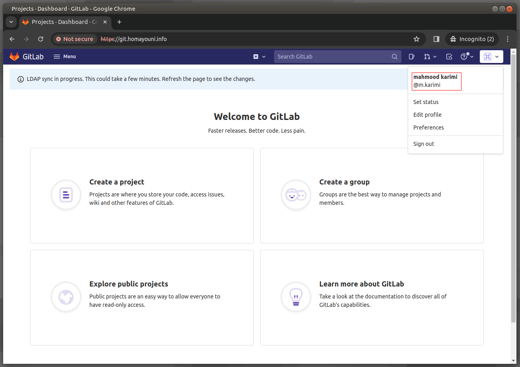Click the GitLab fox logo
Screen dimensions: 520x367
[x=14, y=57]
